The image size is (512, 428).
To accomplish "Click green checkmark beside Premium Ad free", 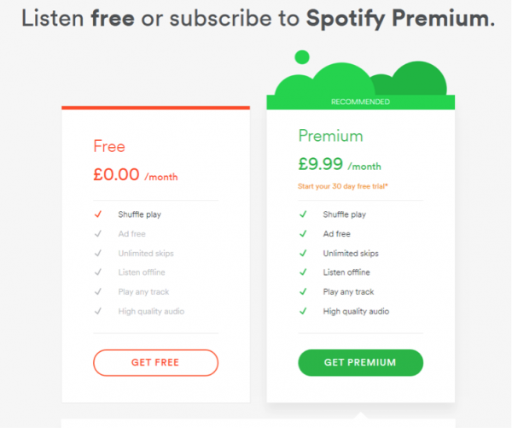I will click(x=303, y=234).
